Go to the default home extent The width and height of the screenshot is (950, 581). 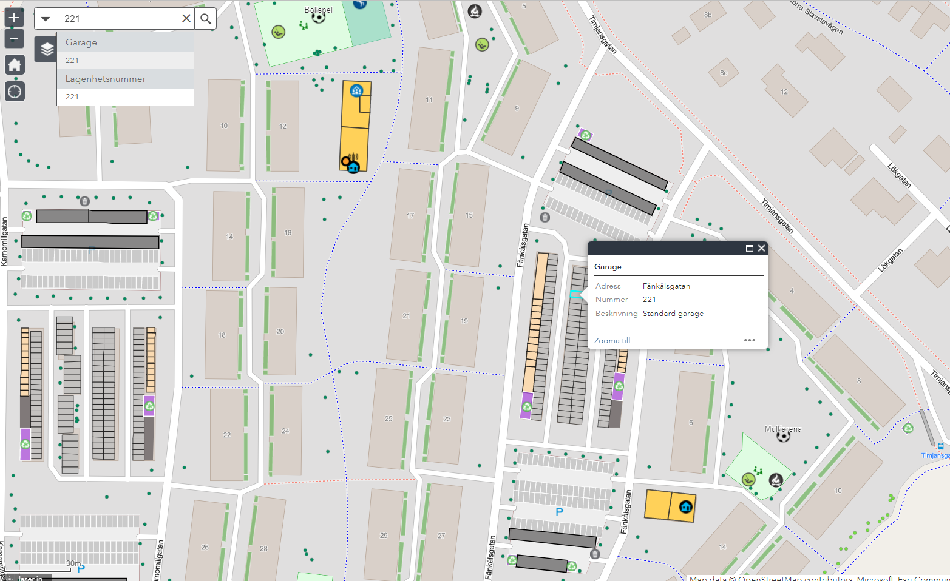(x=15, y=65)
